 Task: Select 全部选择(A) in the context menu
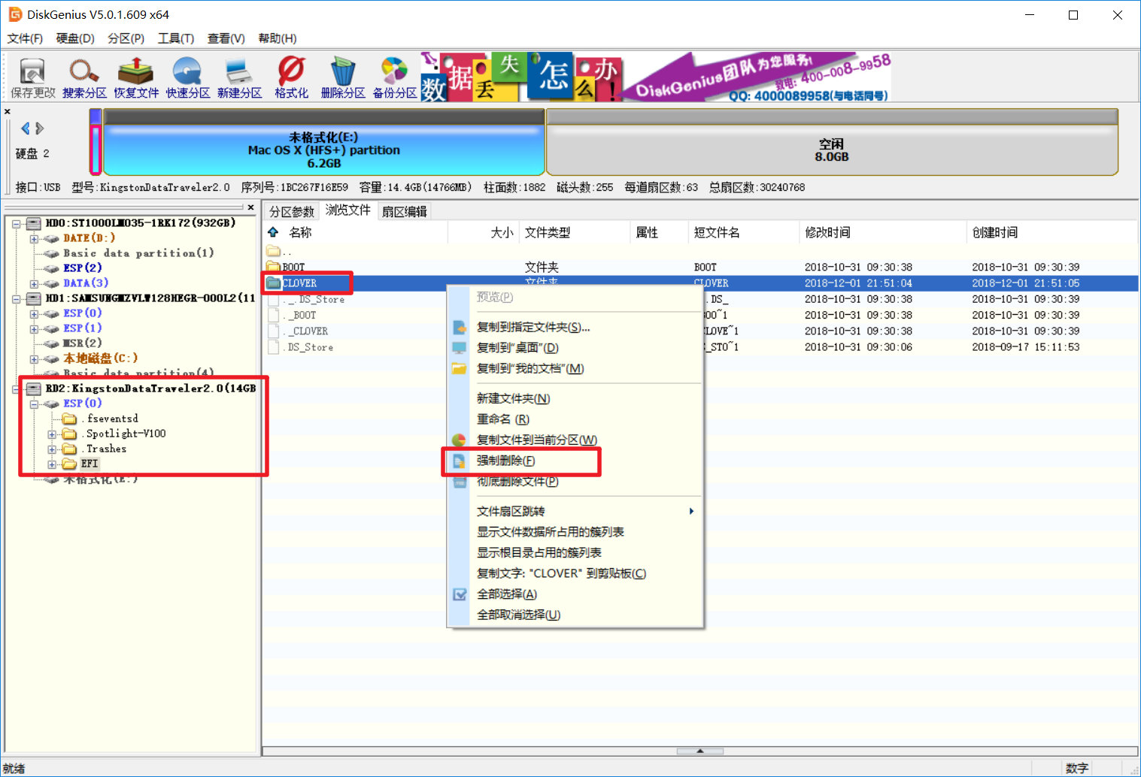(x=506, y=594)
